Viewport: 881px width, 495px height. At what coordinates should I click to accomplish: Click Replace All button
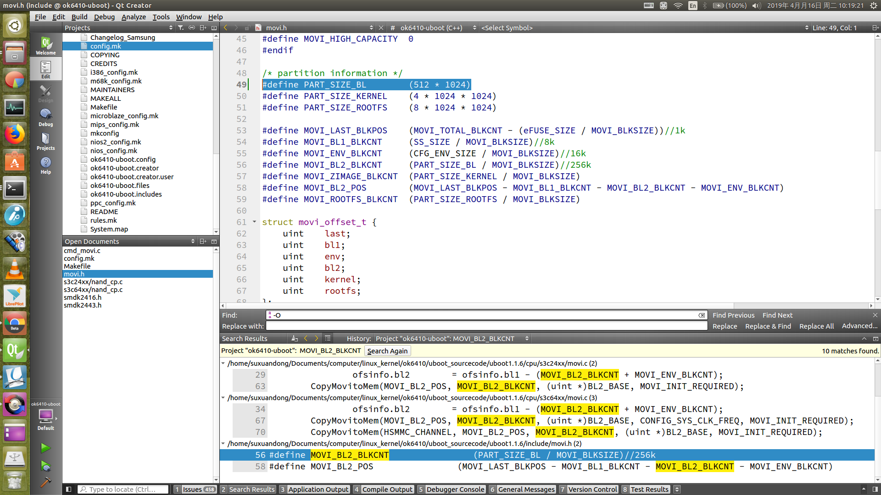816,326
